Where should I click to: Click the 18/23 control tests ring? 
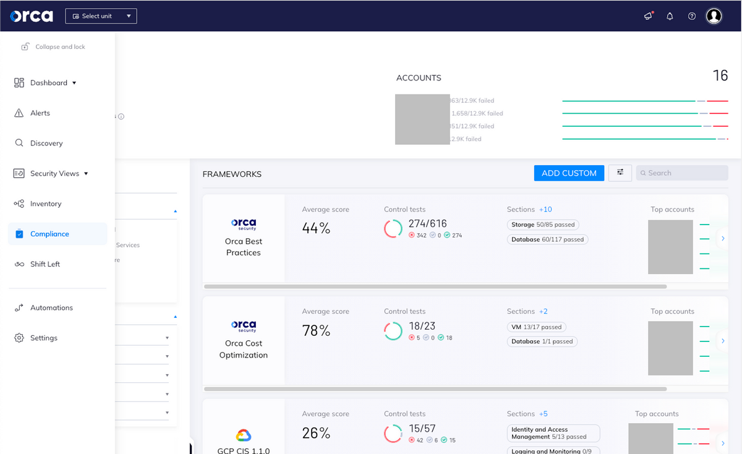pyautogui.click(x=393, y=331)
